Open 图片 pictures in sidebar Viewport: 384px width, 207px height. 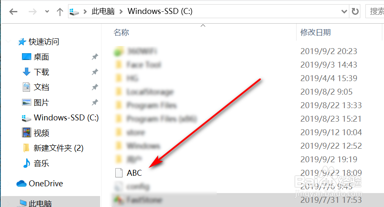tap(41, 102)
